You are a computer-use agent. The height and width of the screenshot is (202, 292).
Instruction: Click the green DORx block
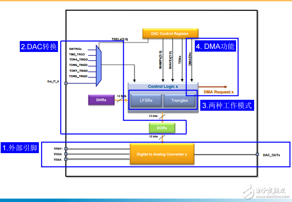click(x=162, y=128)
